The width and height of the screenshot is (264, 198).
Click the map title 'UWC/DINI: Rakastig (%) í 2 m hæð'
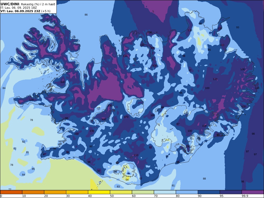[x=28, y=4]
